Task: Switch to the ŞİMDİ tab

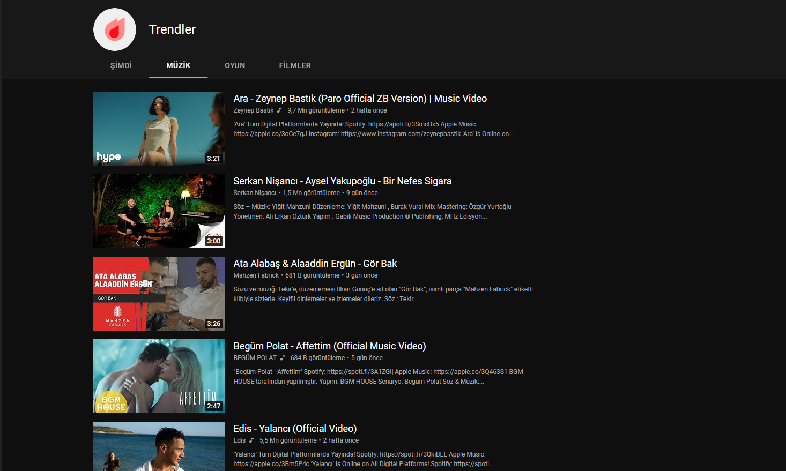Action: 121,65
